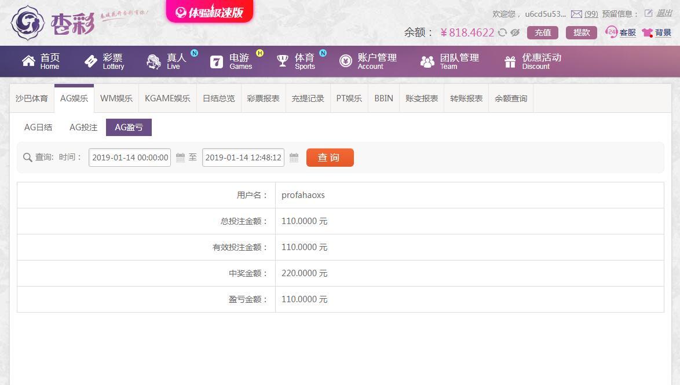Viewport: 680px width, 385px height.
Task: Click welcome username u6cd5u53...
Action: pos(545,14)
